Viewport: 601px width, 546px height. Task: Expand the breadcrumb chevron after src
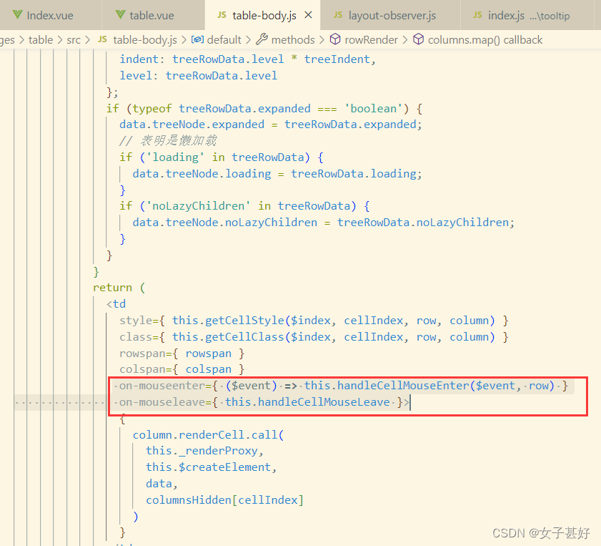coord(89,40)
